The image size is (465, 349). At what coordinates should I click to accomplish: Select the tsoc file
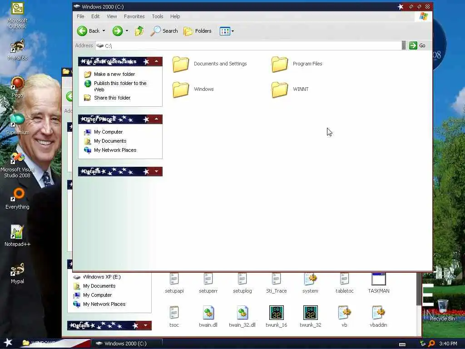pyautogui.click(x=174, y=316)
